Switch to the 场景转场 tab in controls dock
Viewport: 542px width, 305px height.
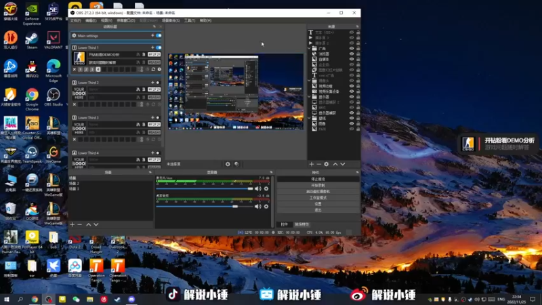(301, 224)
